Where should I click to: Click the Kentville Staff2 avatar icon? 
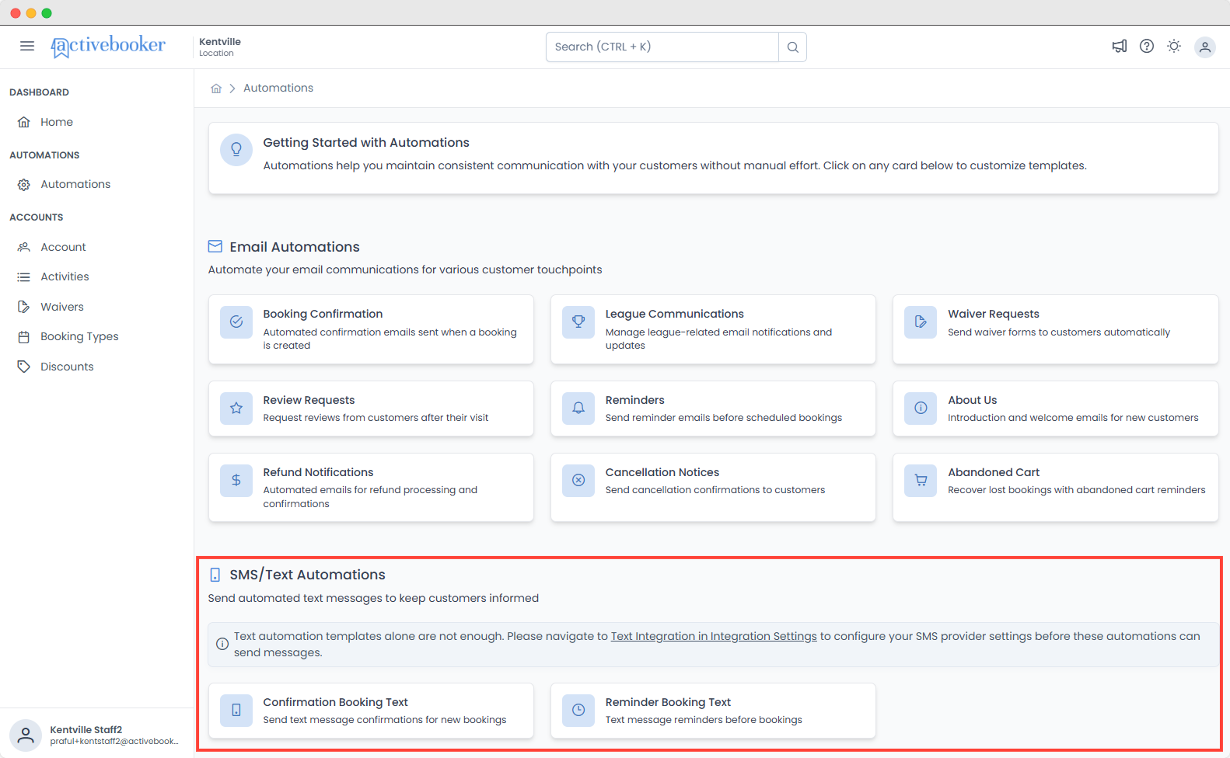point(26,735)
